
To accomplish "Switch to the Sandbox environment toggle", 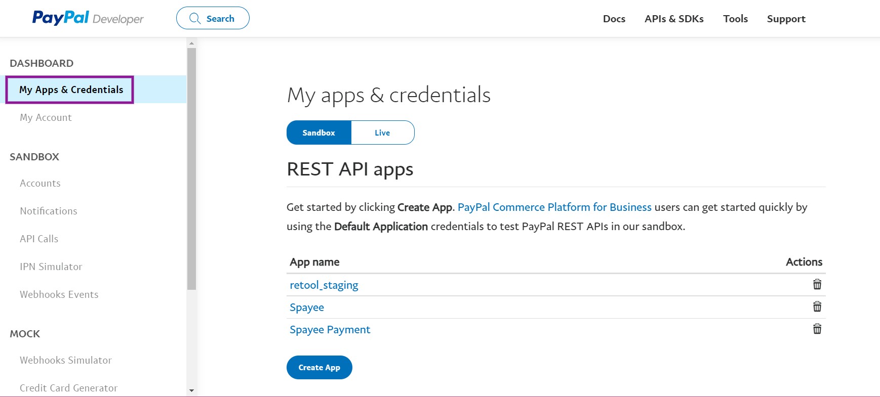I will click(319, 133).
